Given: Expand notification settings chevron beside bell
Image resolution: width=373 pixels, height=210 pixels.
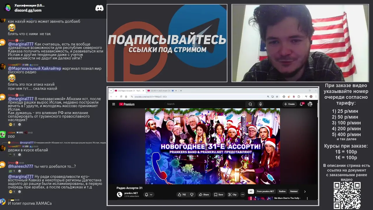Looking at the screenshot, I should point(151,195).
